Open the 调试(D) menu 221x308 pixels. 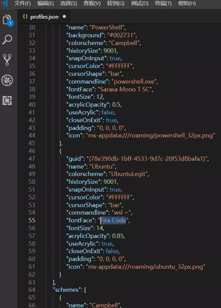click(140, 3)
